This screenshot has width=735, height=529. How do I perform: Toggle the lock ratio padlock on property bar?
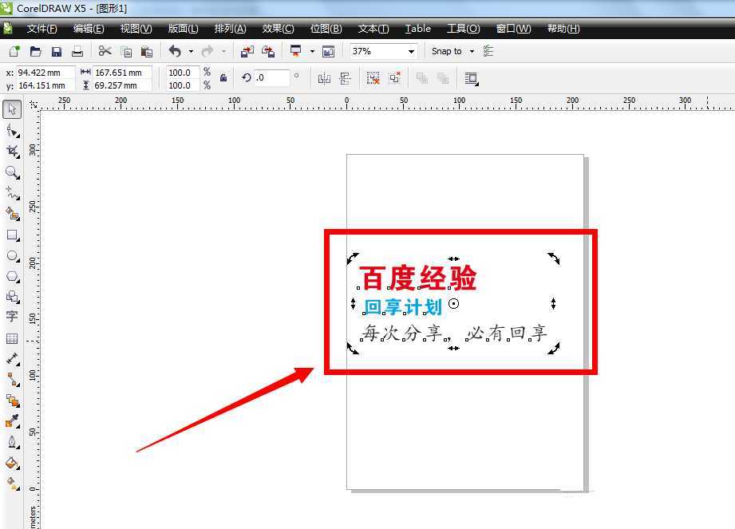click(x=223, y=77)
